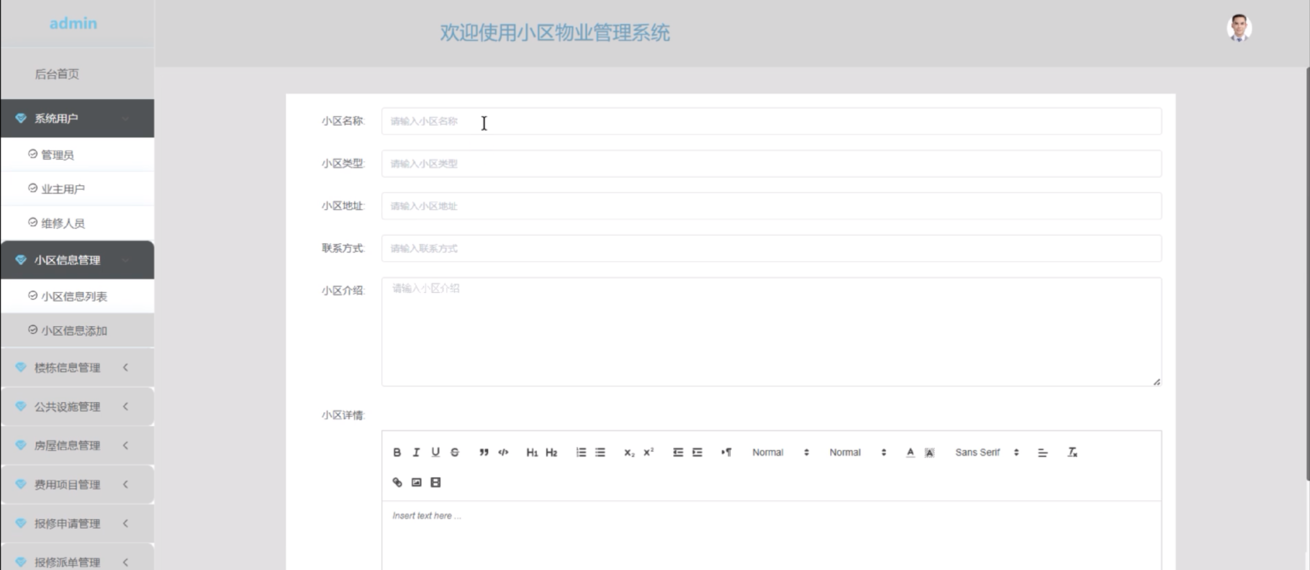Insert an image into the editor
The width and height of the screenshot is (1310, 570).
[416, 481]
